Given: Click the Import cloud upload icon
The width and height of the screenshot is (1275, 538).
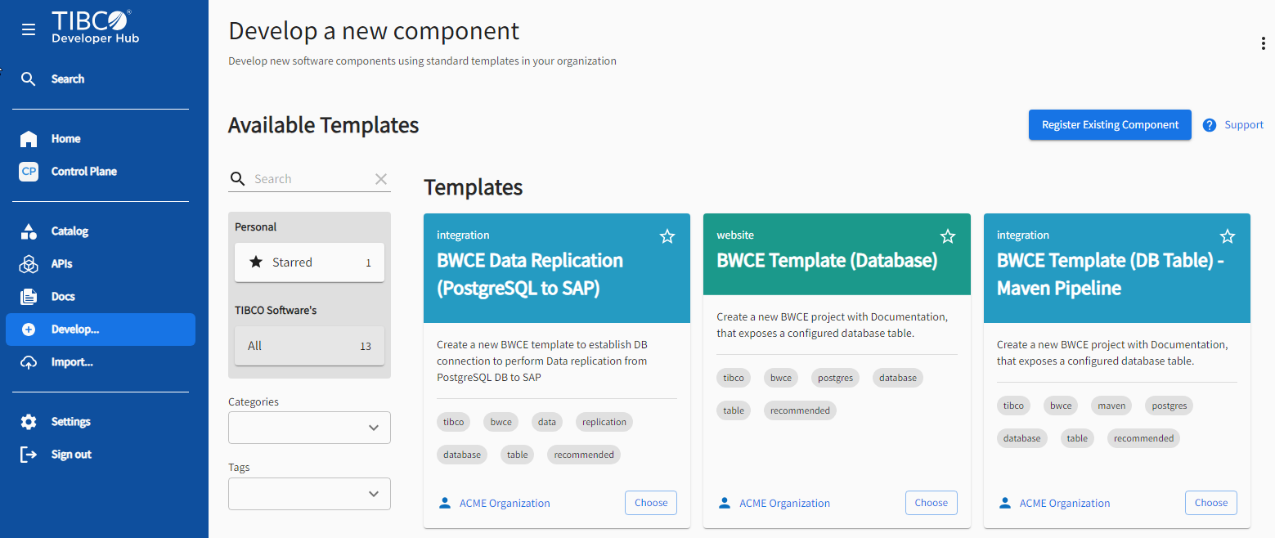Looking at the screenshot, I should click(x=29, y=362).
